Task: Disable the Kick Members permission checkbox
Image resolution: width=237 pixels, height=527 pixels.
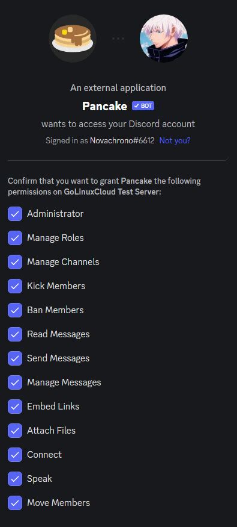Action: (15, 286)
